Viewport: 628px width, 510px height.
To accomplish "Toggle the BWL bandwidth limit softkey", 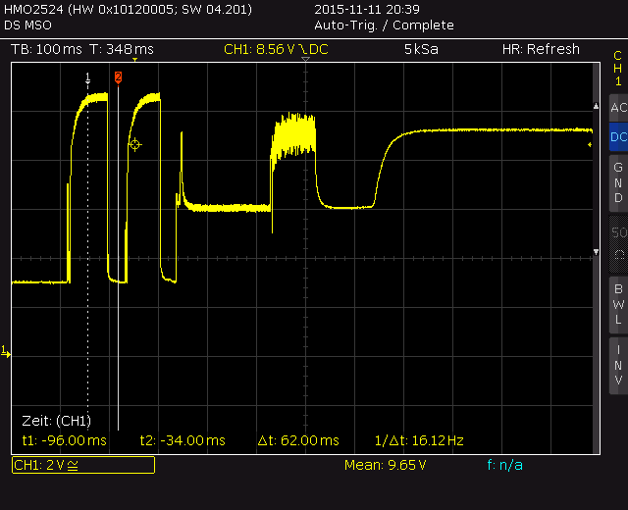I will click(x=619, y=304).
